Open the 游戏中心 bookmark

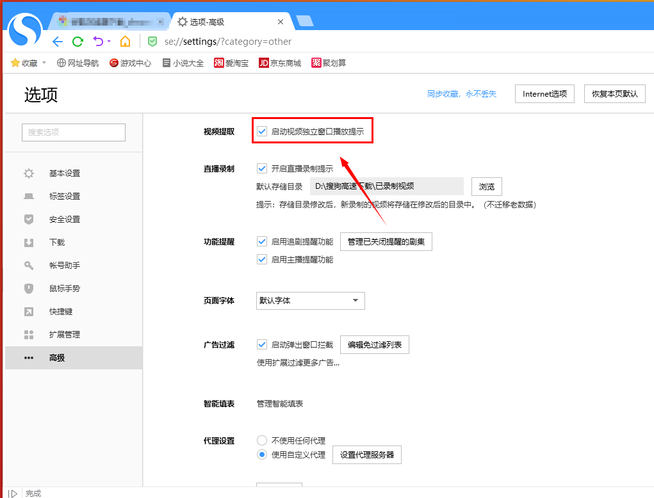(x=130, y=63)
